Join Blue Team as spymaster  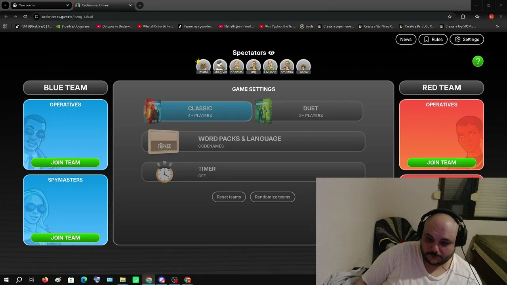(65, 237)
